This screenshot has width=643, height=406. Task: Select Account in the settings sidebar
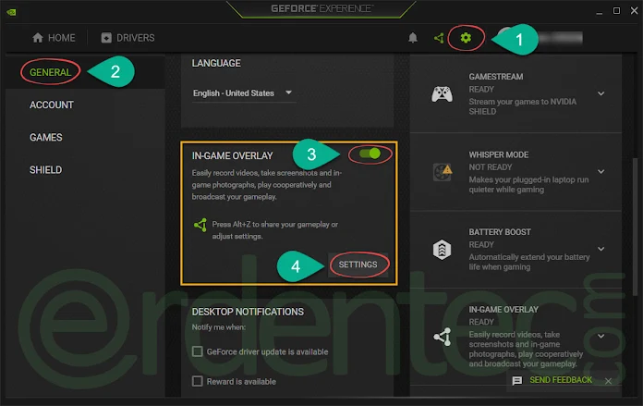(x=51, y=105)
